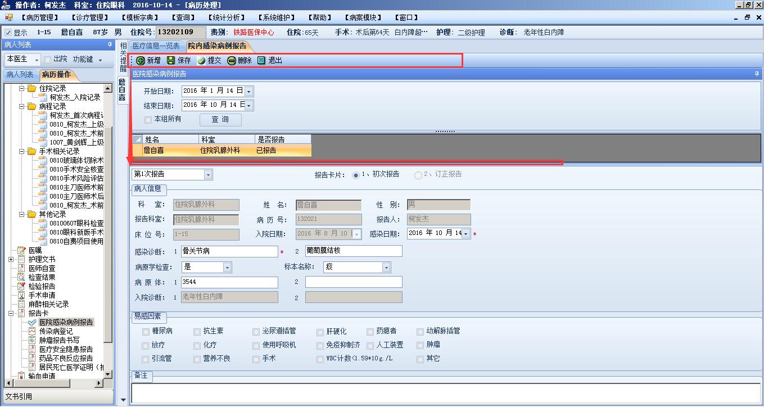The width and height of the screenshot is (764, 407).
Task: Open the 感染日期 date dropdown
Action: 466,233
